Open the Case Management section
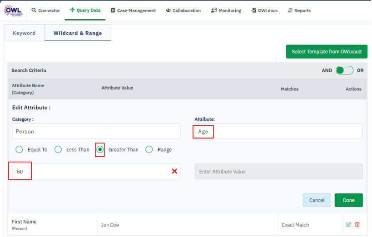The height and width of the screenshot is (237, 372). pos(133,10)
